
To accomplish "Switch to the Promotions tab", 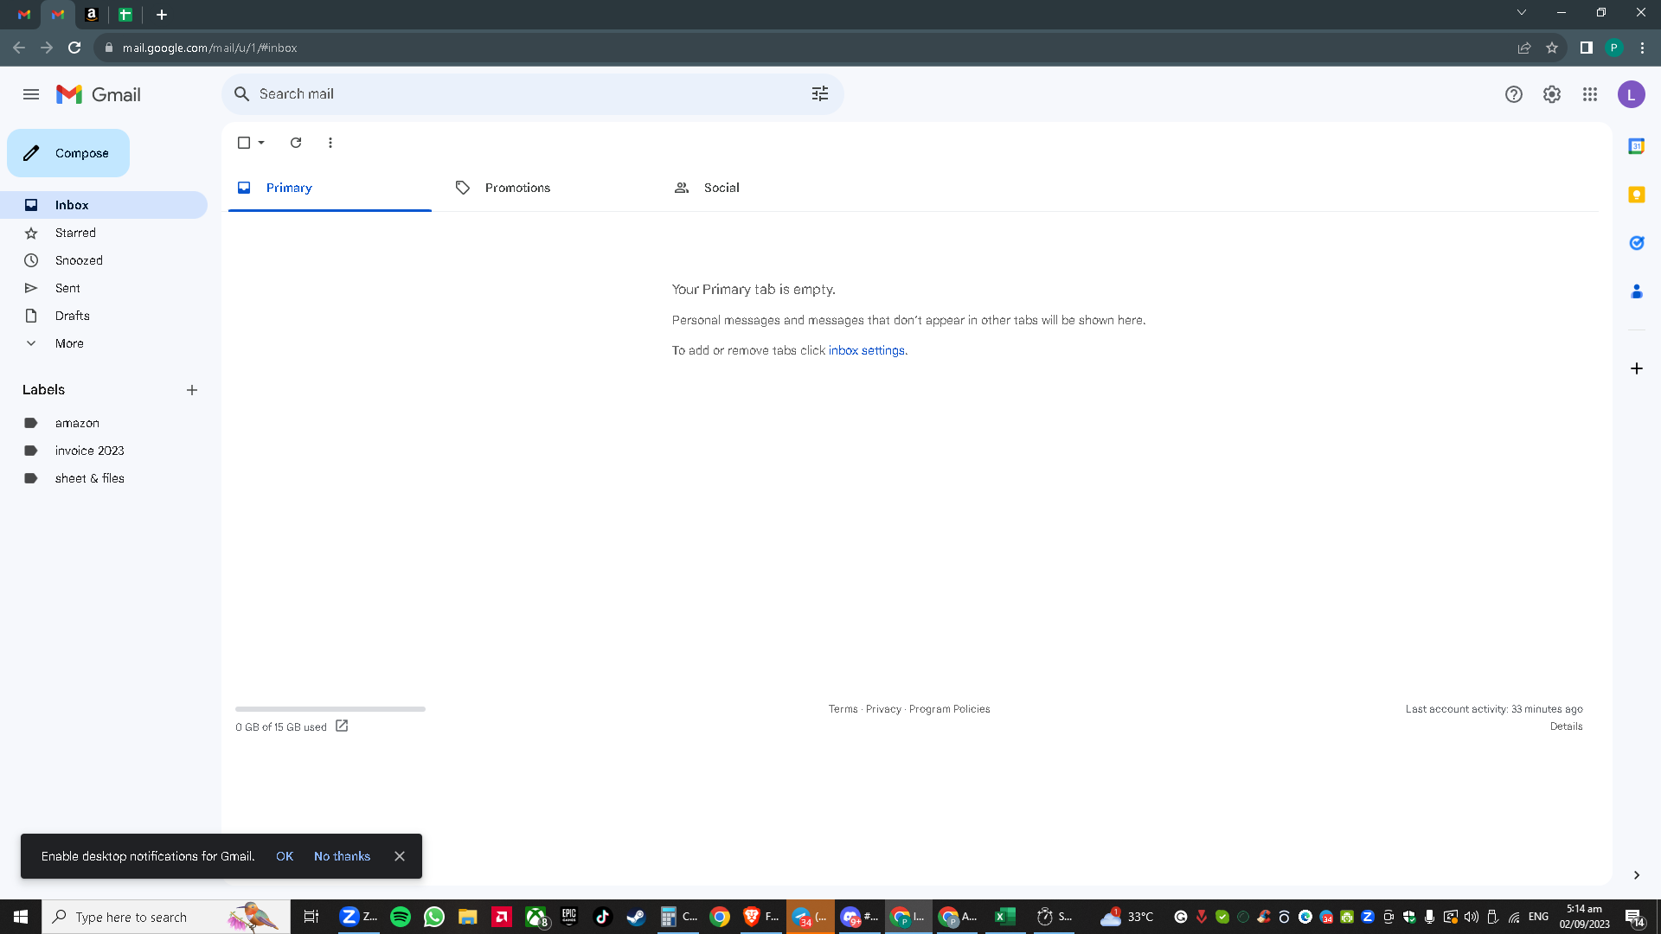I will [x=548, y=188].
